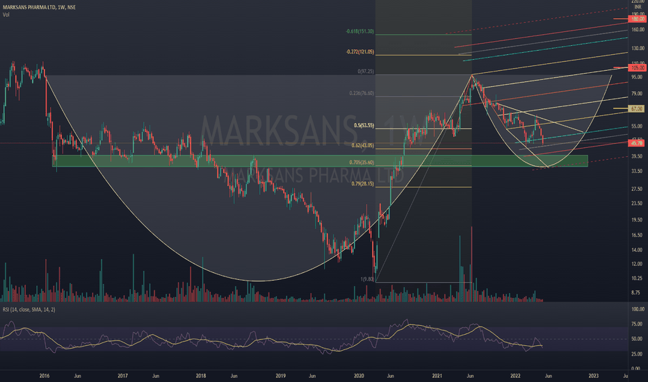
Task: Click the yellow 67.00 price label
Action: (637, 108)
